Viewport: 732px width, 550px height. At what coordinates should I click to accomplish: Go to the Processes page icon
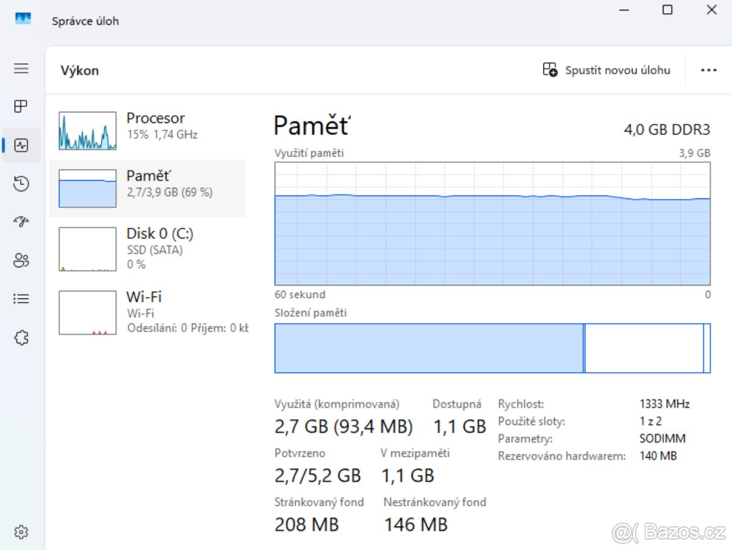click(x=21, y=107)
